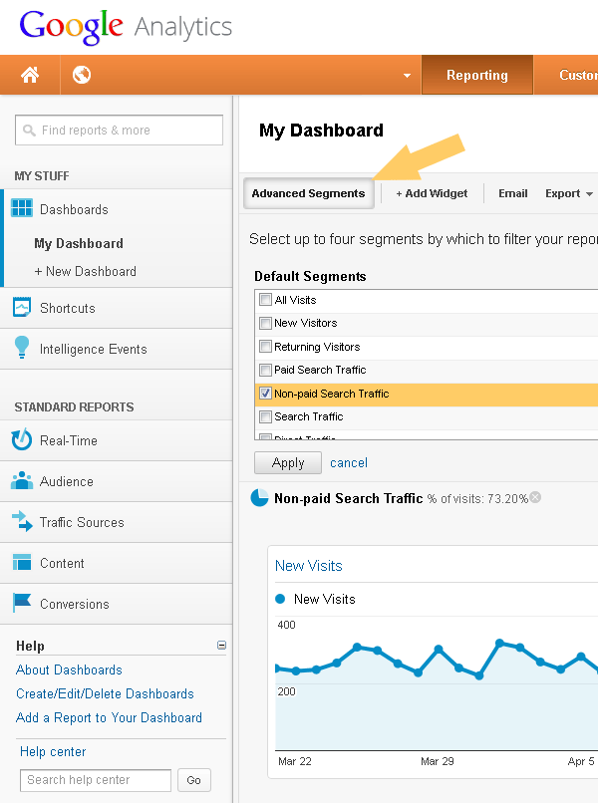This screenshot has height=803, width=598.
Task: Apply the selected segments
Action: [x=288, y=463]
